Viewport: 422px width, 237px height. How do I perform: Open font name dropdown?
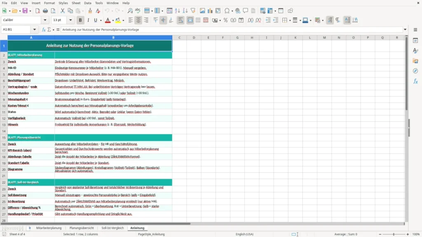coord(45,20)
